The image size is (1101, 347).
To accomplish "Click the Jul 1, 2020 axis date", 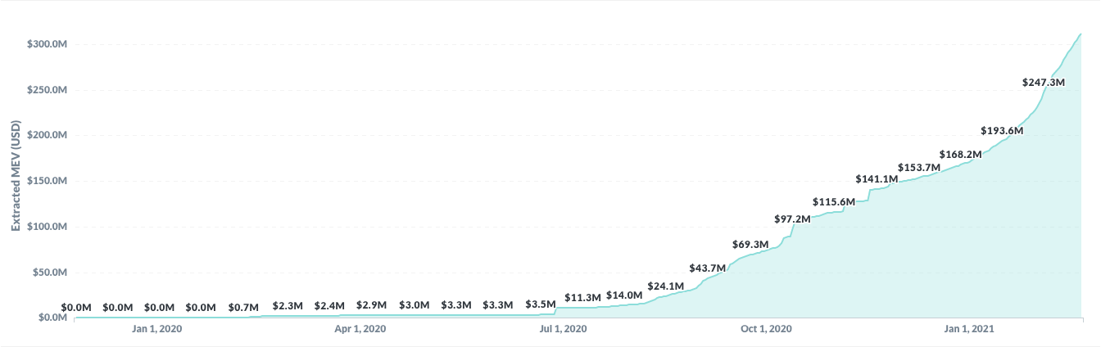I will (x=564, y=329).
